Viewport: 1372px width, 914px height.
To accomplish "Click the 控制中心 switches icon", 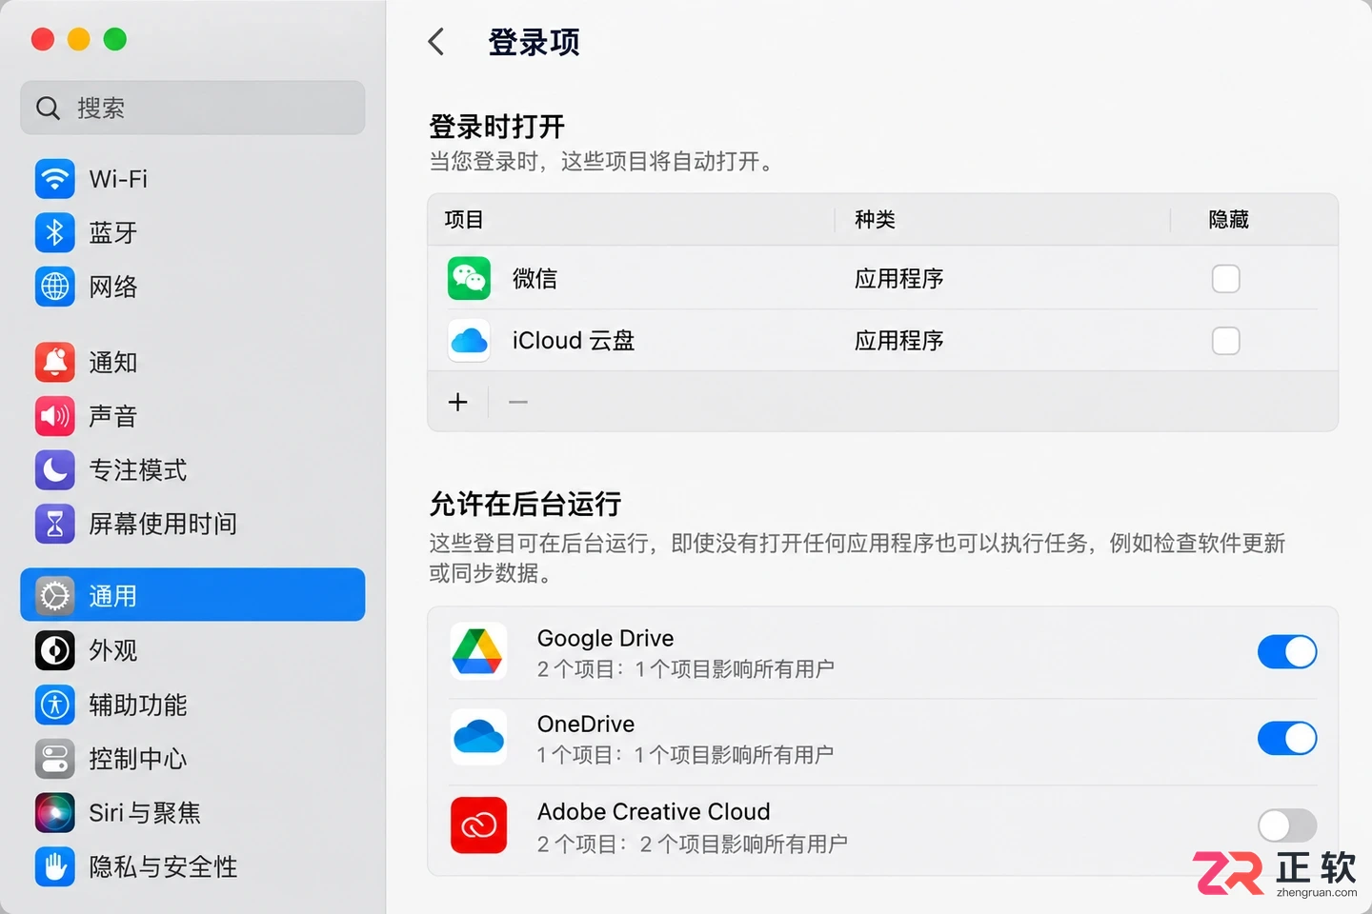I will 54,759.
